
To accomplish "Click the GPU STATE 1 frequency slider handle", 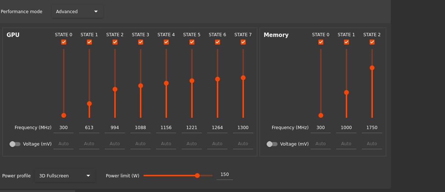I will click(x=89, y=103).
